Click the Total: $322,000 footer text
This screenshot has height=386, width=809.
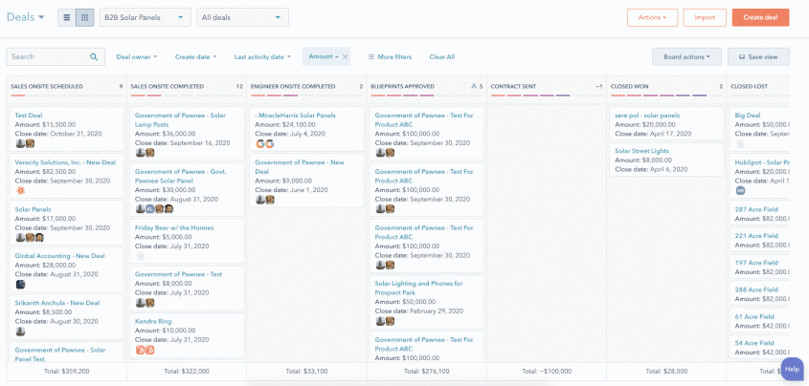[x=187, y=371]
